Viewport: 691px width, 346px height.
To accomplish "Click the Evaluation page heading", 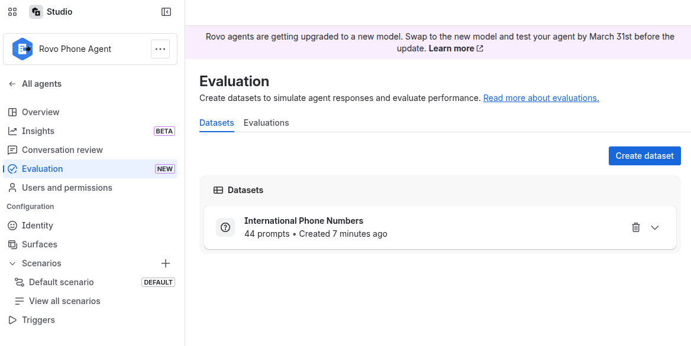I will tap(234, 81).
